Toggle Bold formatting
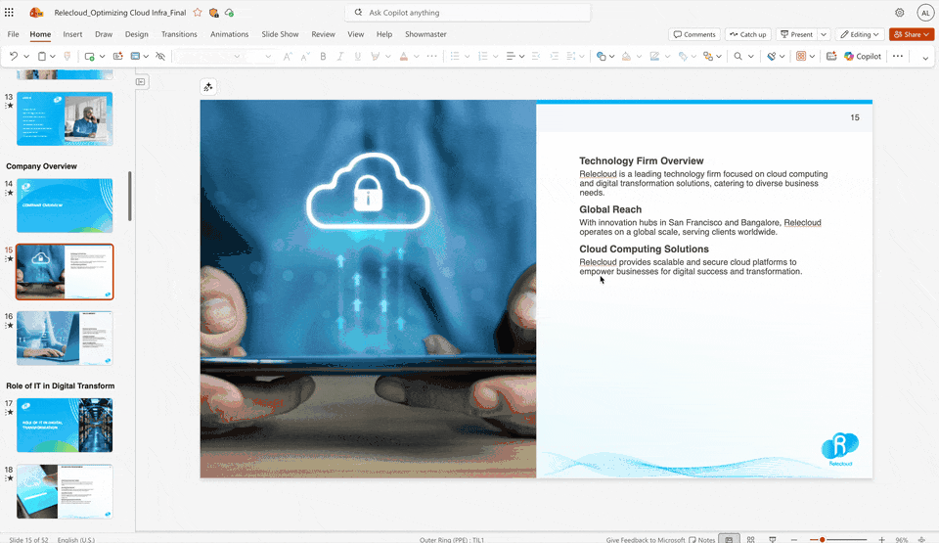This screenshot has height=543, width=939. click(323, 56)
